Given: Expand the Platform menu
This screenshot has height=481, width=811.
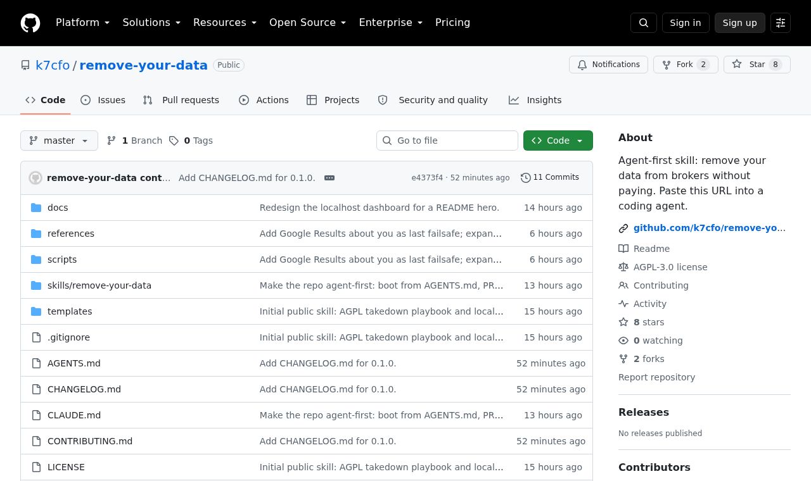Looking at the screenshot, I should (x=83, y=23).
